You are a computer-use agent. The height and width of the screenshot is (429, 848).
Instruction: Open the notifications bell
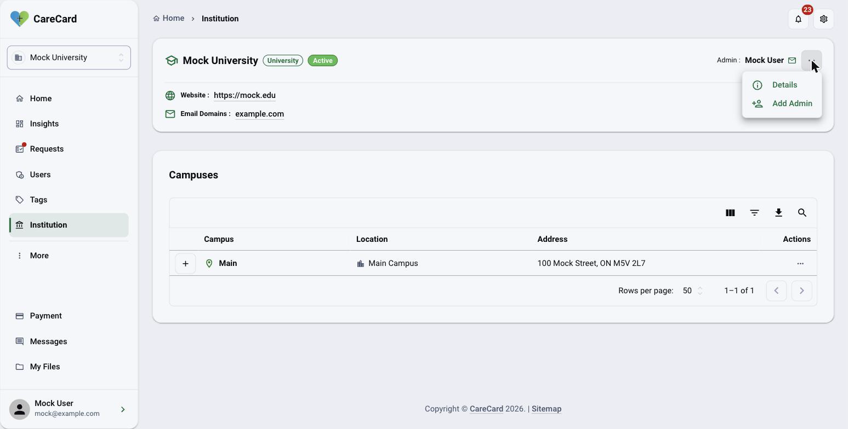tap(798, 19)
